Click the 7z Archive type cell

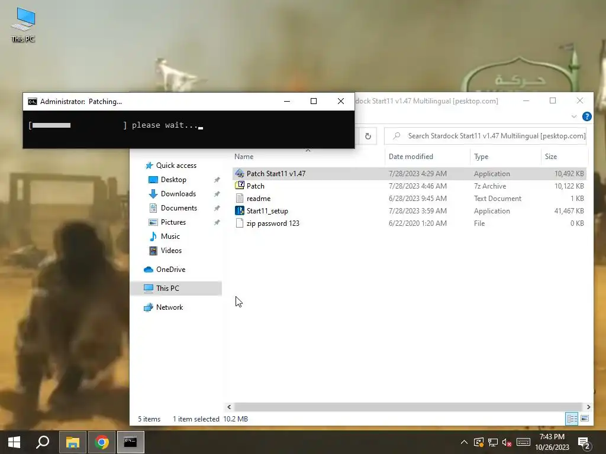click(489, 186)
